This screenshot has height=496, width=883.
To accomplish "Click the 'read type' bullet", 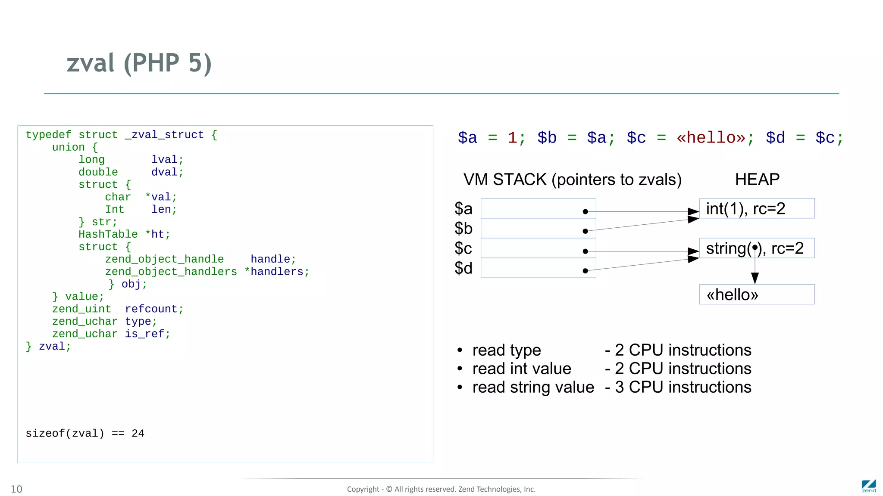I will (507, 350).
